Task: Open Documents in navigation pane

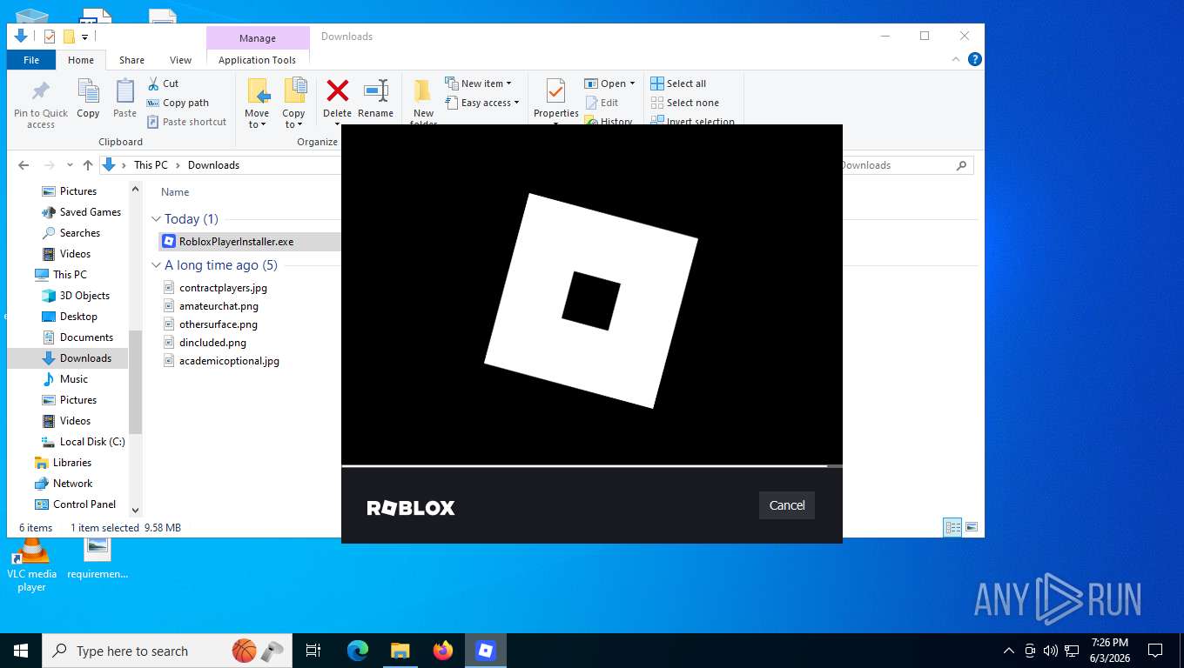Action: (86, 337)
